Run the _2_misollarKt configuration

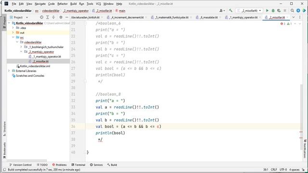(267, 11)
